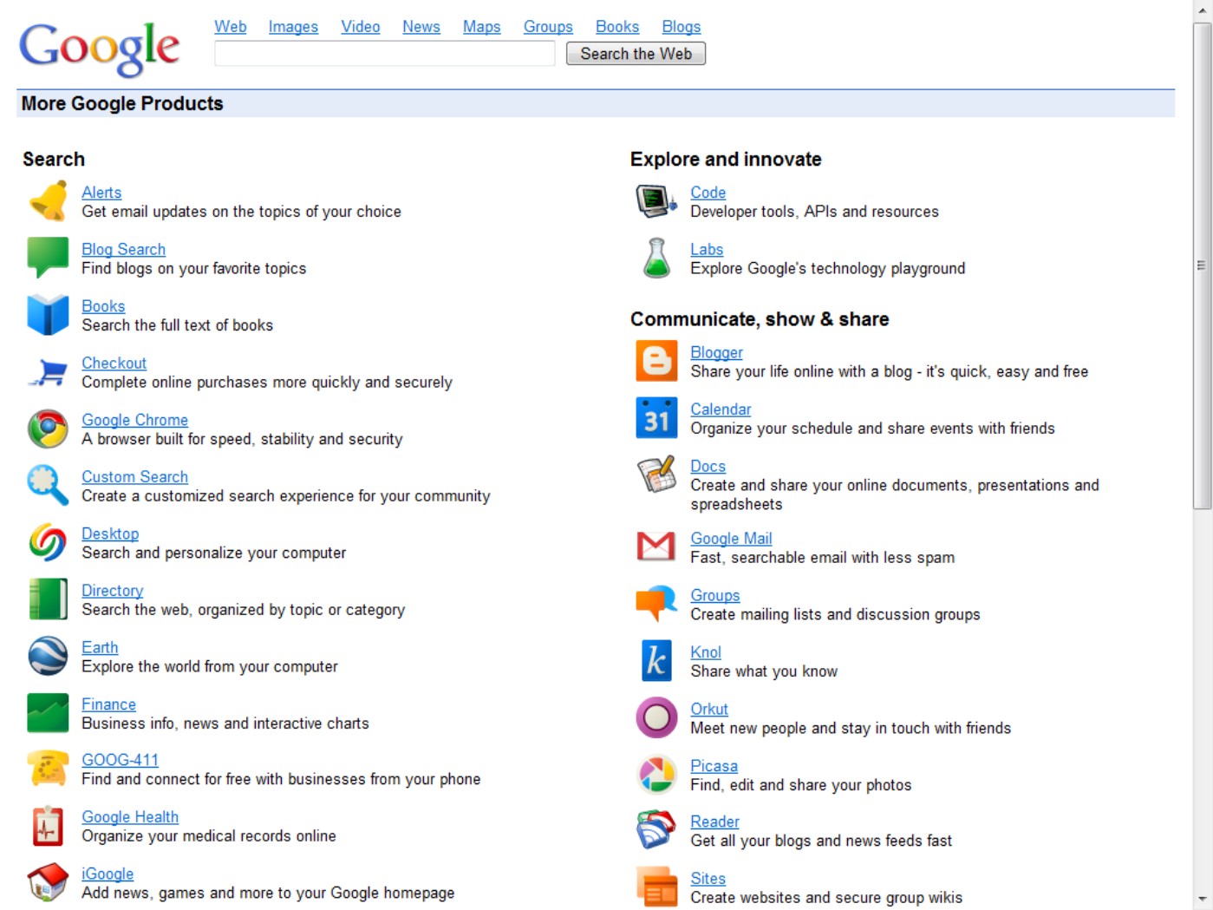Focus the search text box
This screenshot has height=910, width=1213.
[x=385, y=54]
